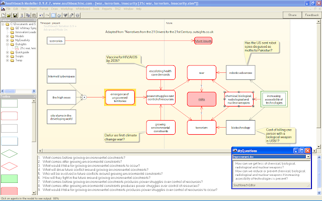The width and height of the screenshot is (322, 201).
Task: Select the 'biotechnology' node on canvas
Action: (240, 127)
